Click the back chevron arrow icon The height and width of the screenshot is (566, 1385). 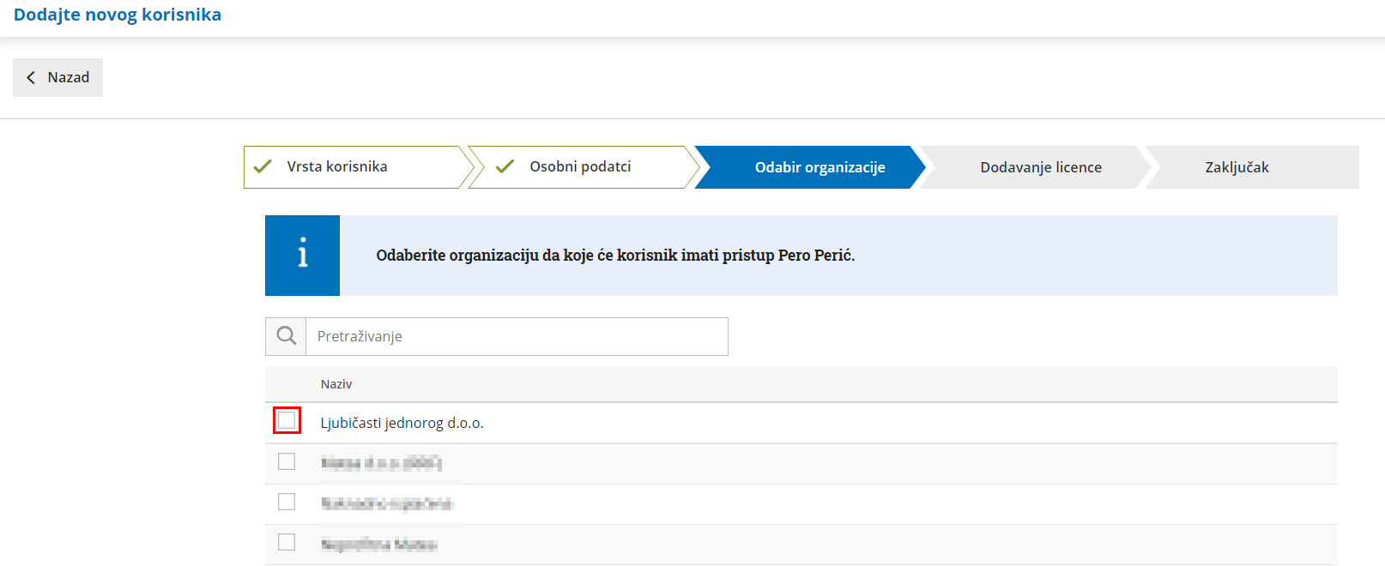coord(31,77)
